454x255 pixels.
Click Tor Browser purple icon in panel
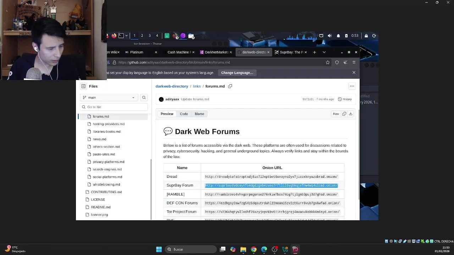(183, 35)
